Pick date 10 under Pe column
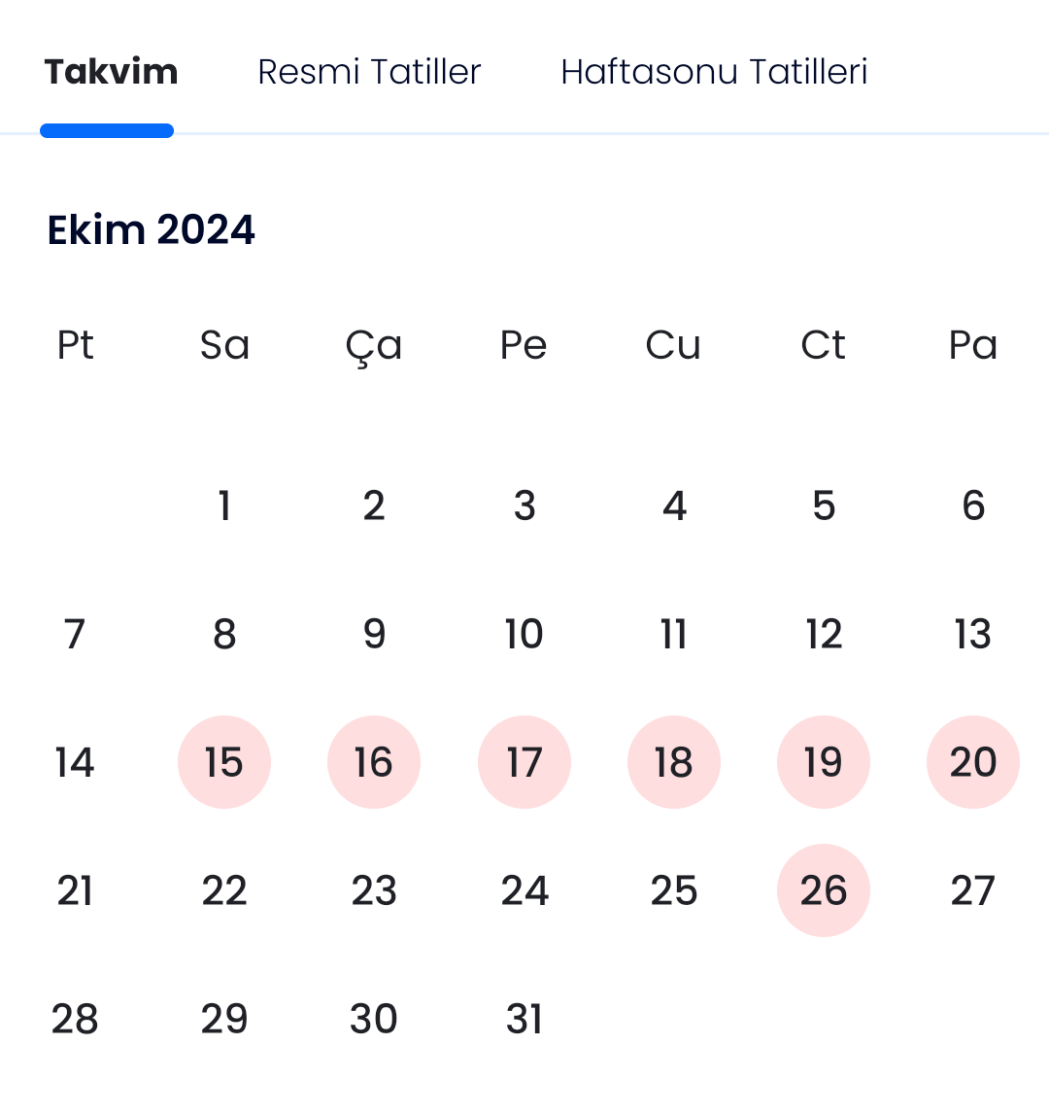The width and height of the screenshot is (1049, 1115). [524, 634]
